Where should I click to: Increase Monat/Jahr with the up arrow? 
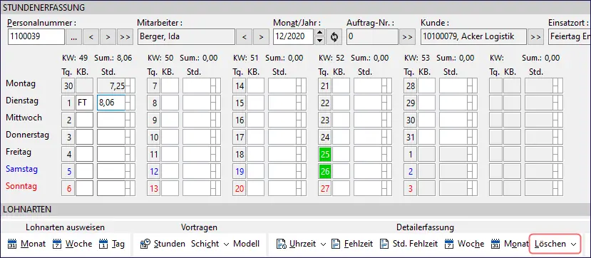[x=319, y=33]
